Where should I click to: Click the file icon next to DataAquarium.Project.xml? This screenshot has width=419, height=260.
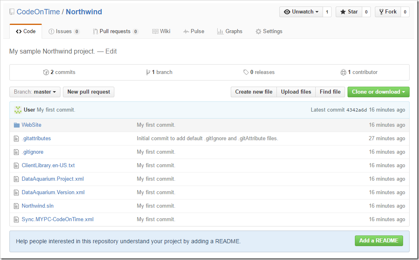(16, 179)
